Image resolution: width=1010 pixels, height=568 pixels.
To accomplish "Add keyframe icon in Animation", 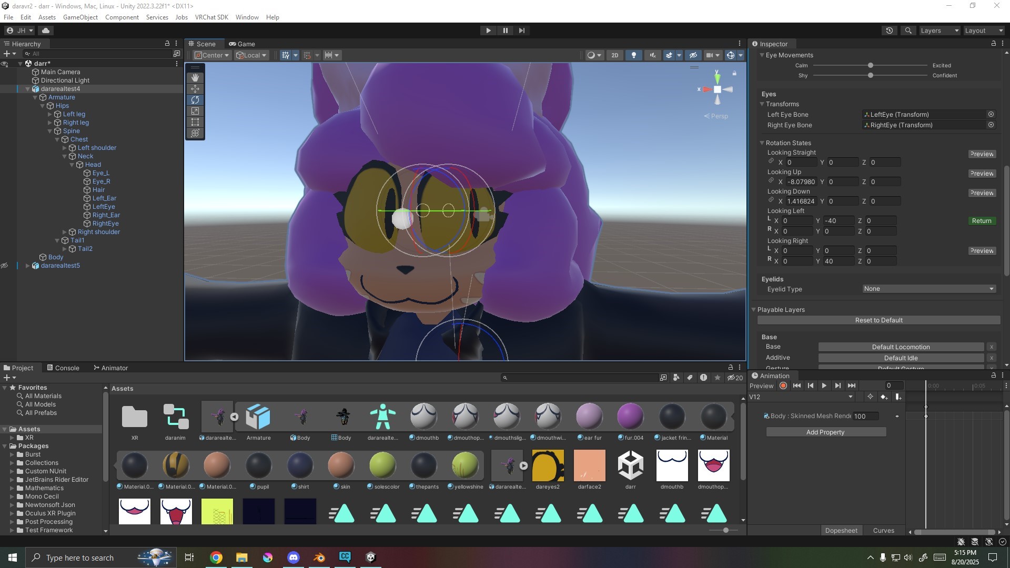I will point(884,397).
